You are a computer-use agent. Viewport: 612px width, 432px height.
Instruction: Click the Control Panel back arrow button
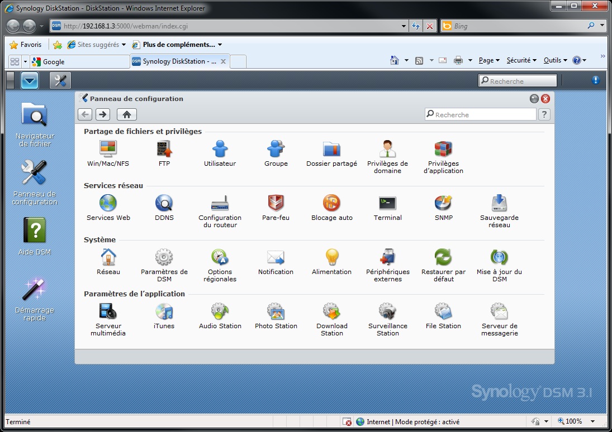click(85, 114)
